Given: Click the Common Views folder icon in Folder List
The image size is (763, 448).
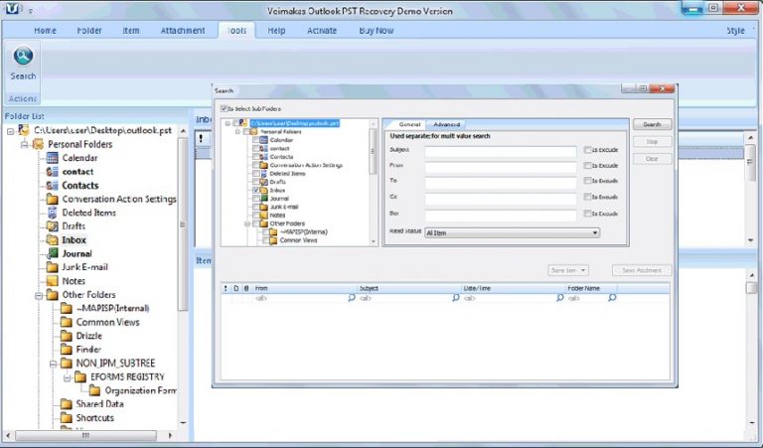Looking at the screenshot, I should pyautogui.click(x=67, y=322).
